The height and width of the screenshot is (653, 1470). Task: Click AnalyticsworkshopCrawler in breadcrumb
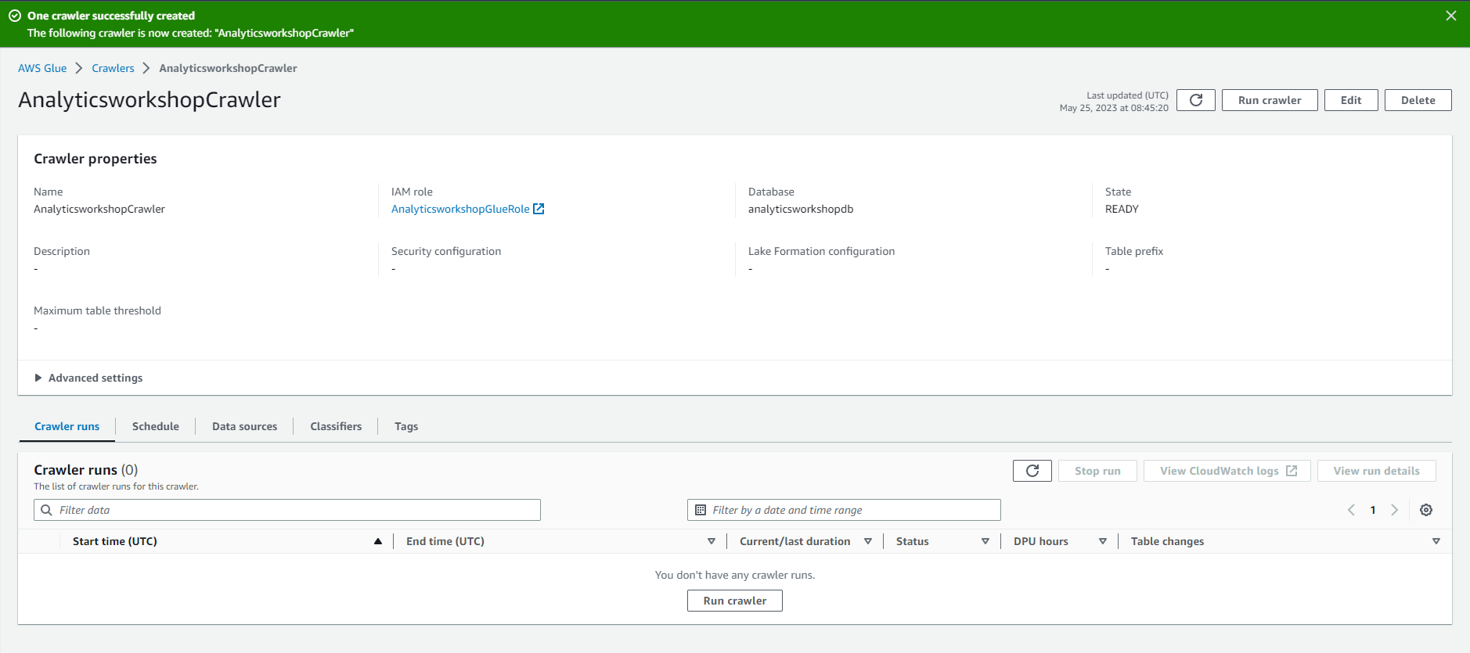228,68
